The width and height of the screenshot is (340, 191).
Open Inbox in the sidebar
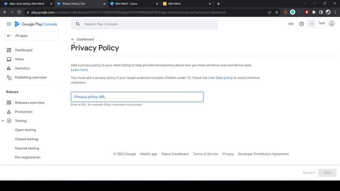click(19, 59)
